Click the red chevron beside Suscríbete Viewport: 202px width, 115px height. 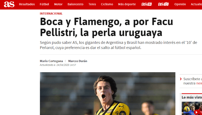pyautogui.click(x=181, y=79)
